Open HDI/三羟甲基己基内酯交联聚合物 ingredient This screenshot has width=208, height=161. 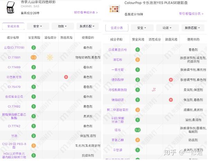click(14, 155)
